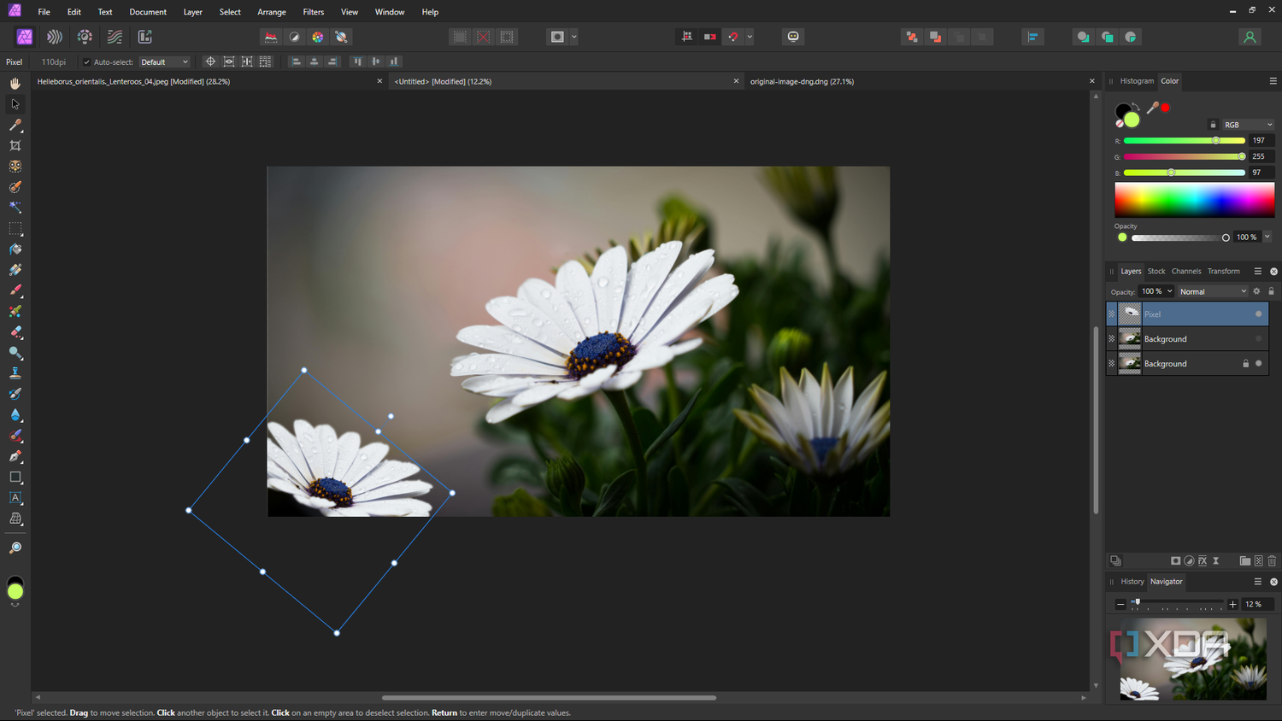Toggle the colour model lock icon
The height and width of the screenshot is (721, 1282).
click(1213, 125)
